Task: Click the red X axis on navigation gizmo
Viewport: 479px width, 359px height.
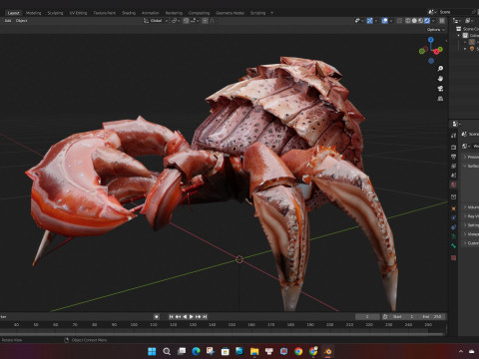Action: pos(436,52)
